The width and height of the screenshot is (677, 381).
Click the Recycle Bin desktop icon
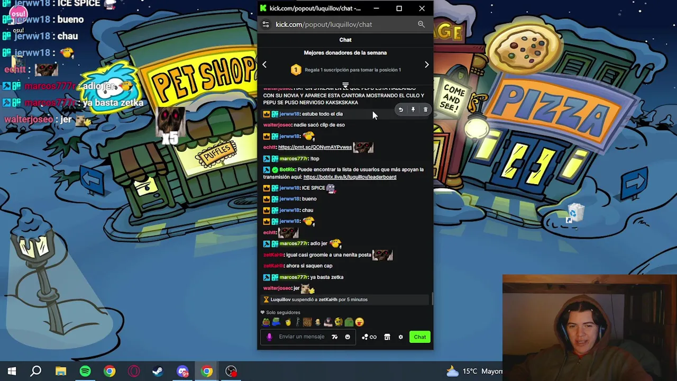tap(574, 213)
